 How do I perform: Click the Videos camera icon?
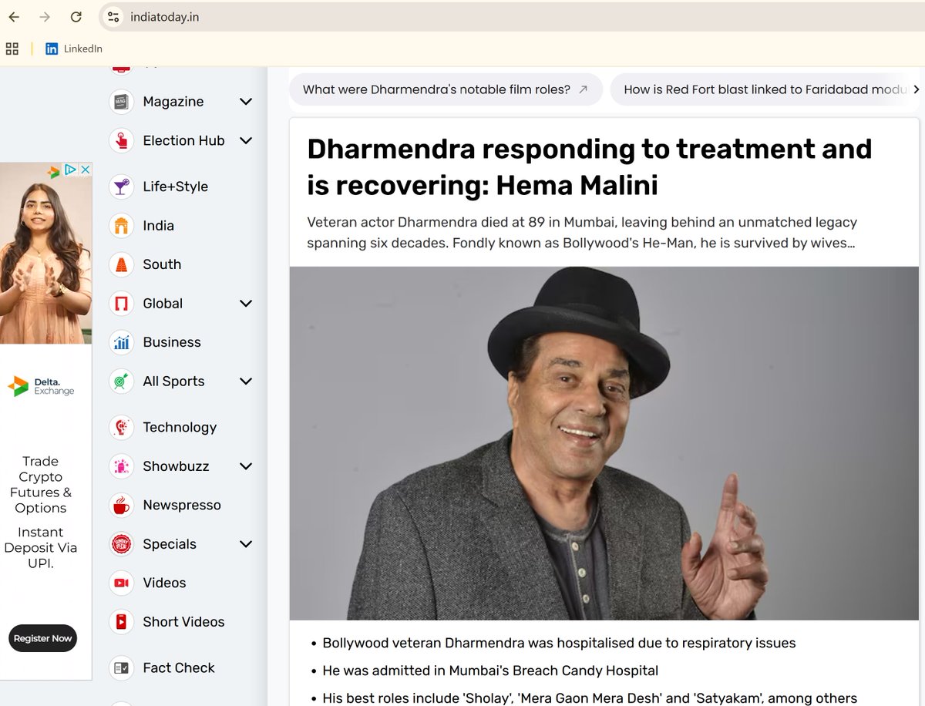(x=122, y=583)
